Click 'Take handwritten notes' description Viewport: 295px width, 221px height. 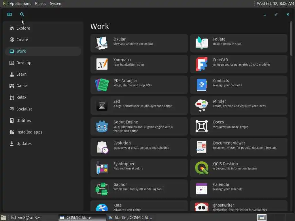[129, 65]
